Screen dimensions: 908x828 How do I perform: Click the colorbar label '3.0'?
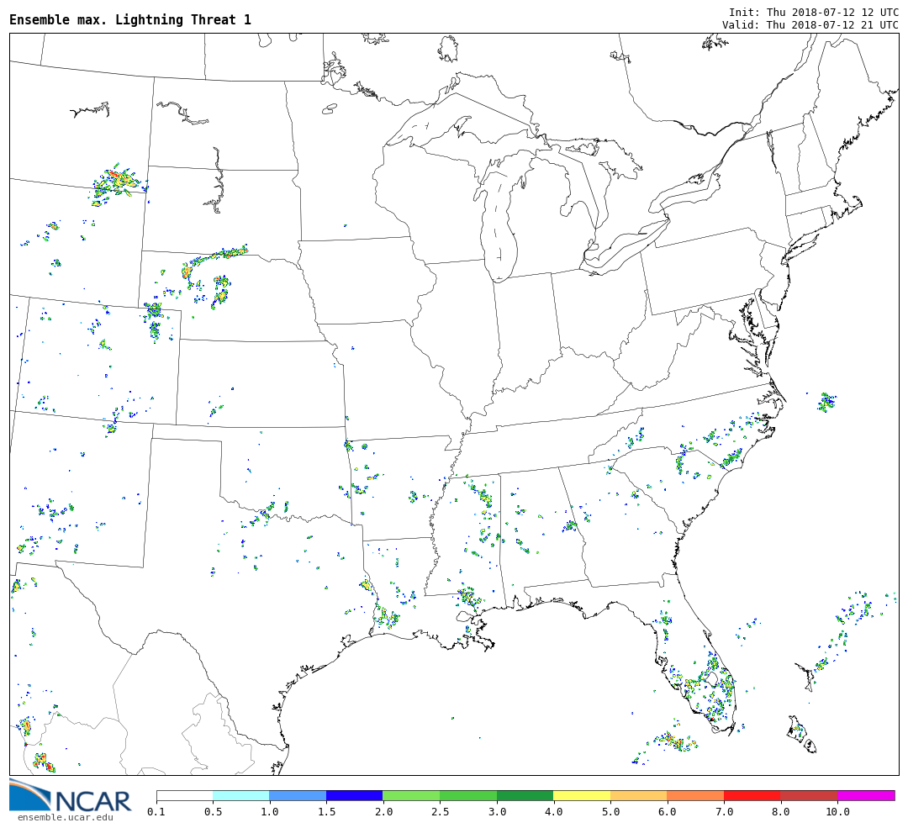click(x=497, y=812)
